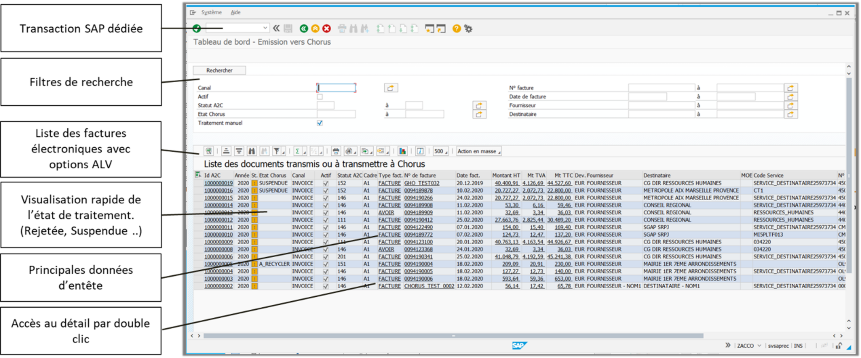The height and width of the screenshot is (358, 861).
Task: Click the ALV Find binoculars icon
Action: point(251,151)
